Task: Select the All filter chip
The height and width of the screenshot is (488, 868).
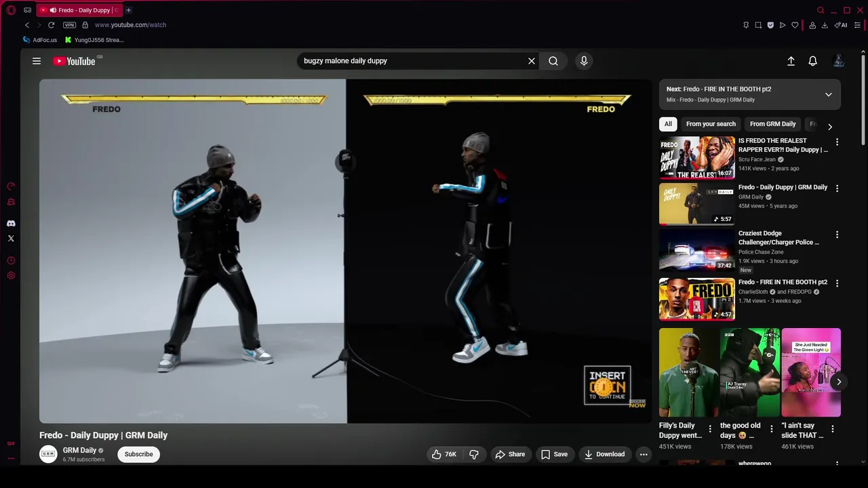Action: click(x=668, y=124)
